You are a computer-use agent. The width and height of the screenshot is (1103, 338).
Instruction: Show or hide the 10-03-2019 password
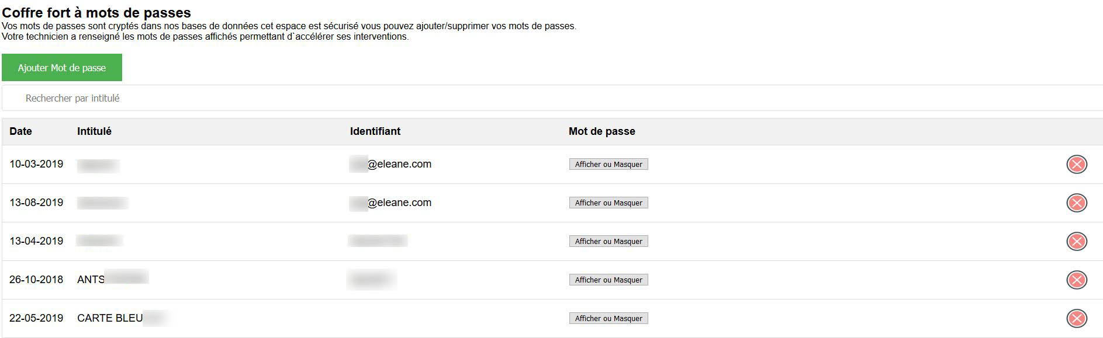pyautogui.click(x=608, y=165)
